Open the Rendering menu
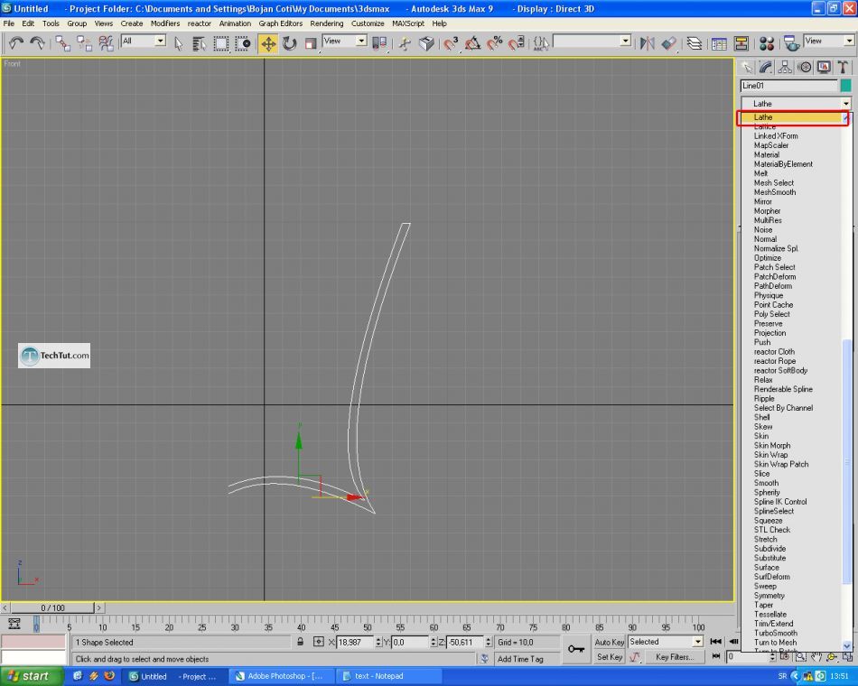This screenshot has height=686, width=858. (x=326, y=23)
